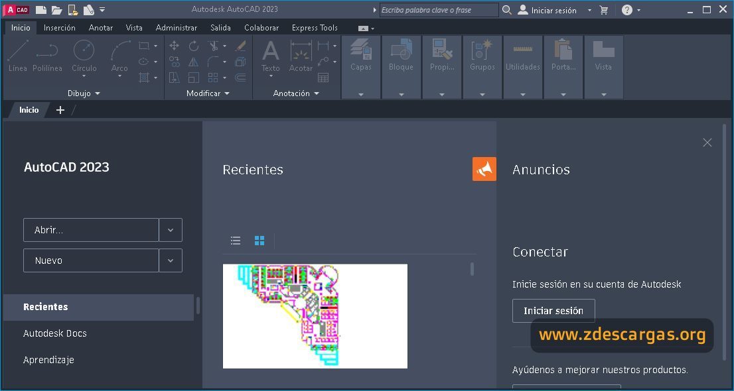
Task: Click the Open file folder icon in the quick access toolbar
Action: pos(56,10)
